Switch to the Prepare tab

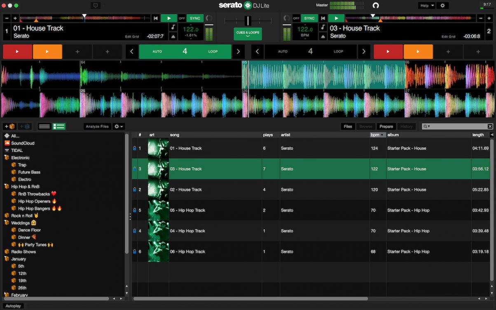point(386,126)
